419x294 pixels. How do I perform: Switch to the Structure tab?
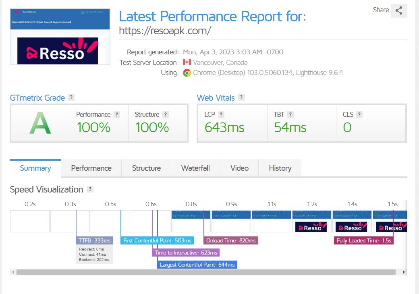click(x=146, y=168)
